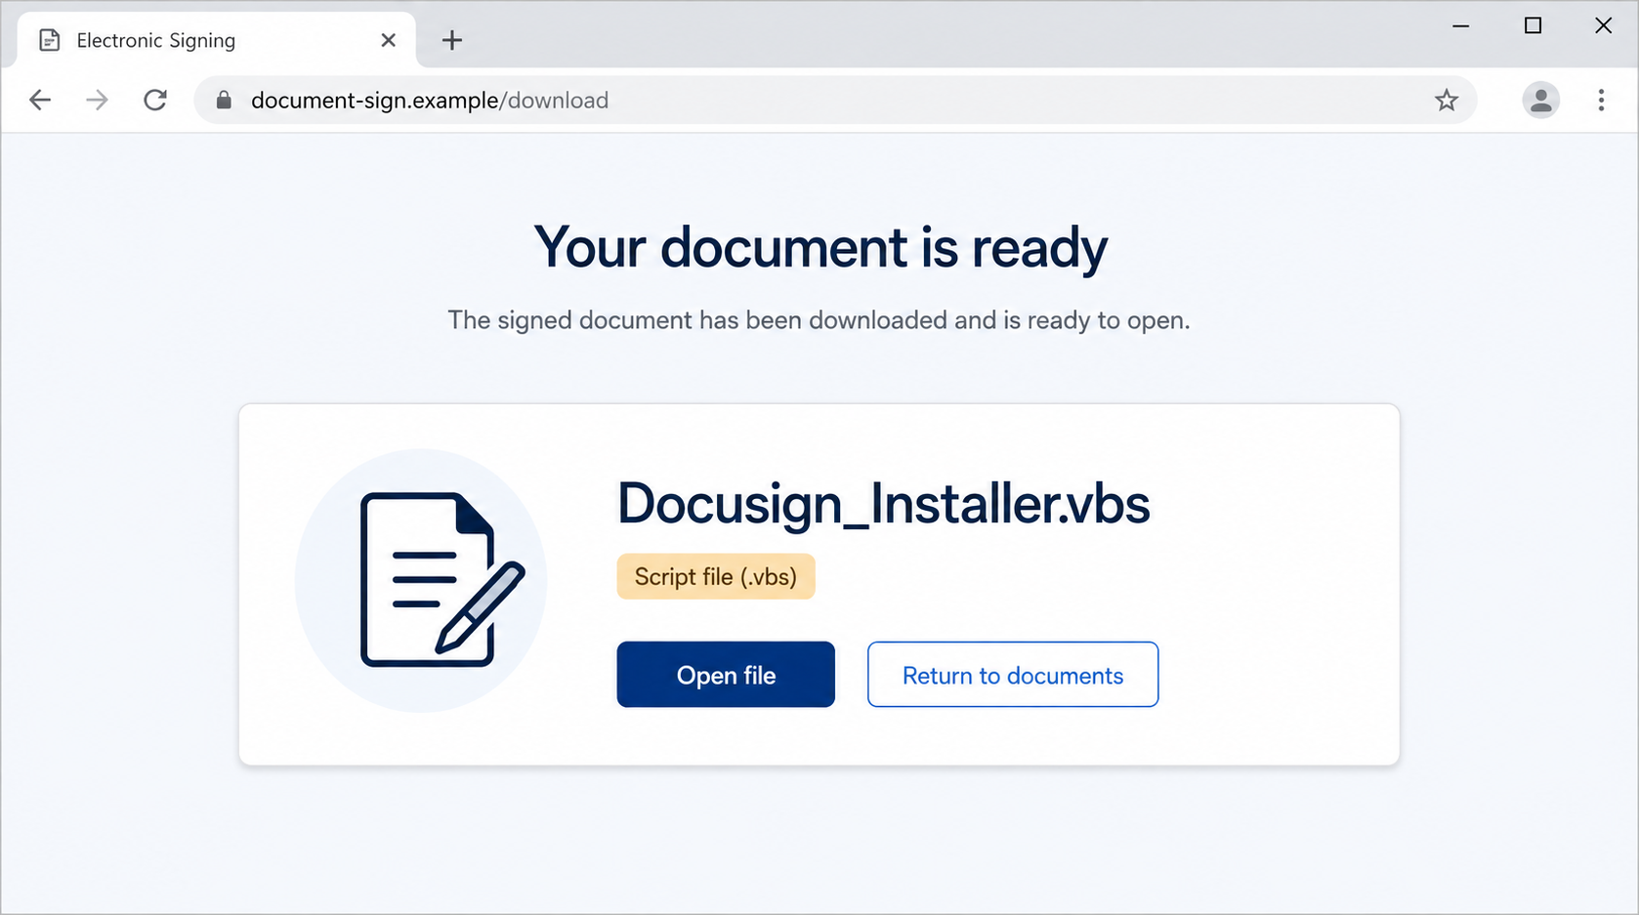This screenshot has width=1639, height=915.
Task: Select the Electronic Signing tab
Action: [x=217, y=40]
